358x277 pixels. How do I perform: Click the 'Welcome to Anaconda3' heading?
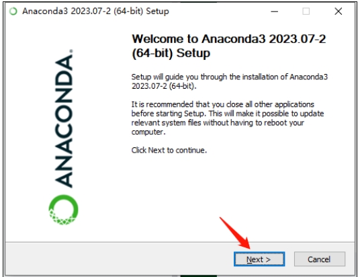point(229,46)
